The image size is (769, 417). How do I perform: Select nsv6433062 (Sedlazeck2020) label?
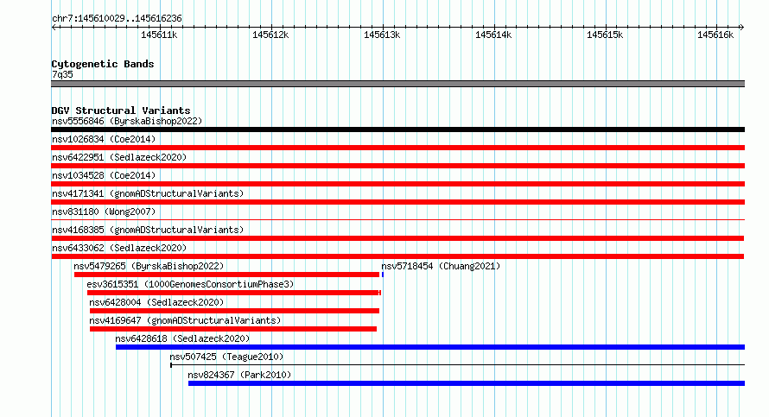coord(119,248)
